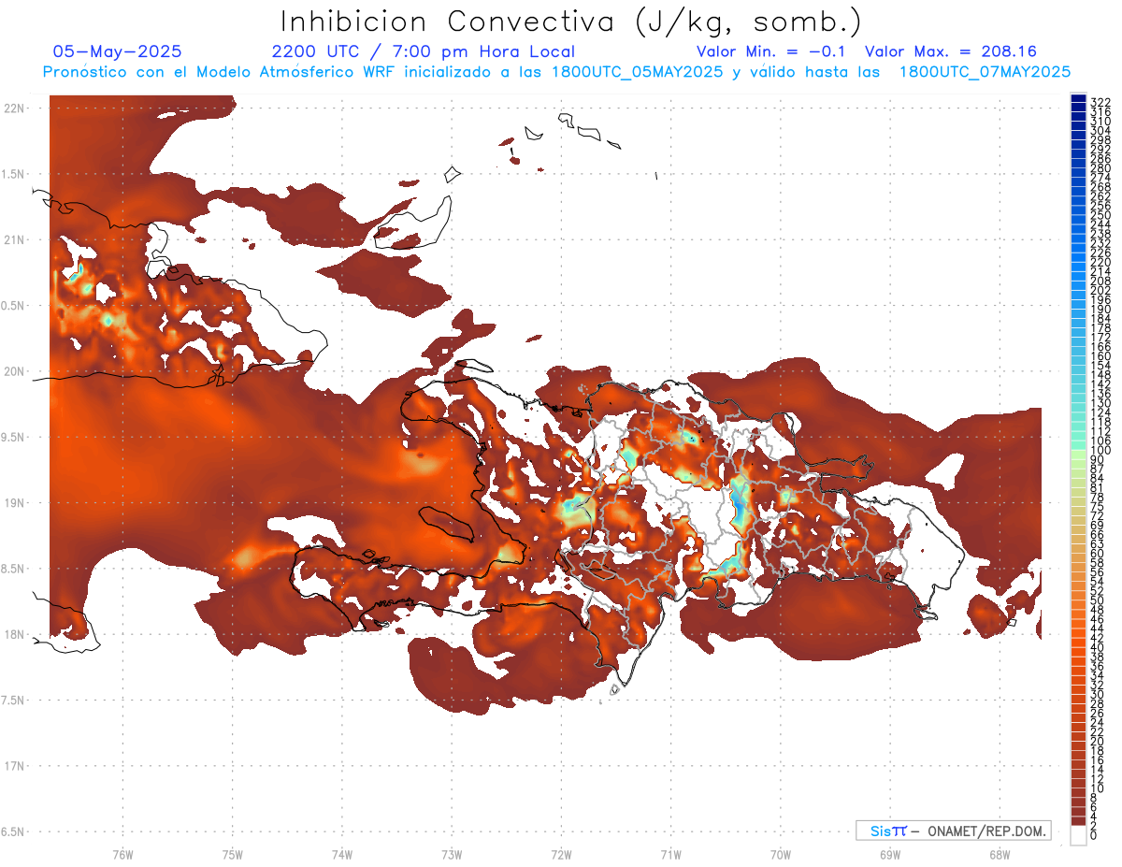Click the date '05-May-2025'
Screen dimensions: 1122x867
pyautogui.click(x=117, y=51)
